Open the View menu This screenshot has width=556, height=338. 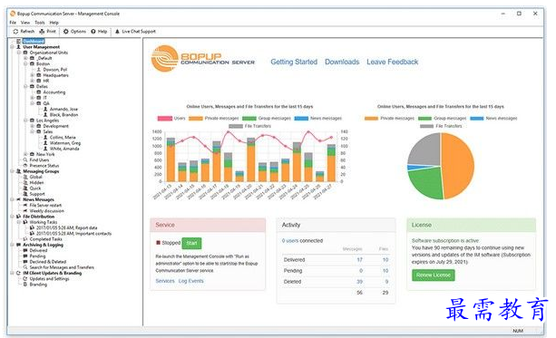pyautogui.click(x=25, y=23)
